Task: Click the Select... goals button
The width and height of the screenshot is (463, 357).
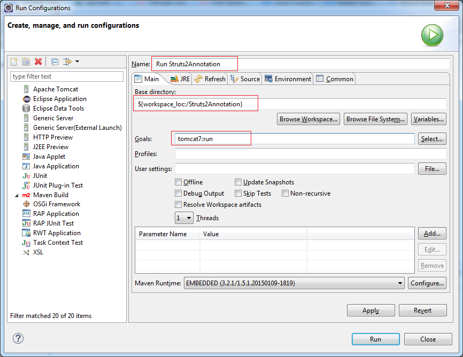Action: coord(432,139)
